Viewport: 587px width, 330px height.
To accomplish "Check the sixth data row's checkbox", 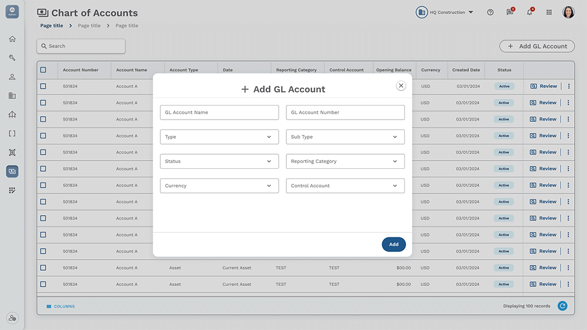I will coord(43,169).
